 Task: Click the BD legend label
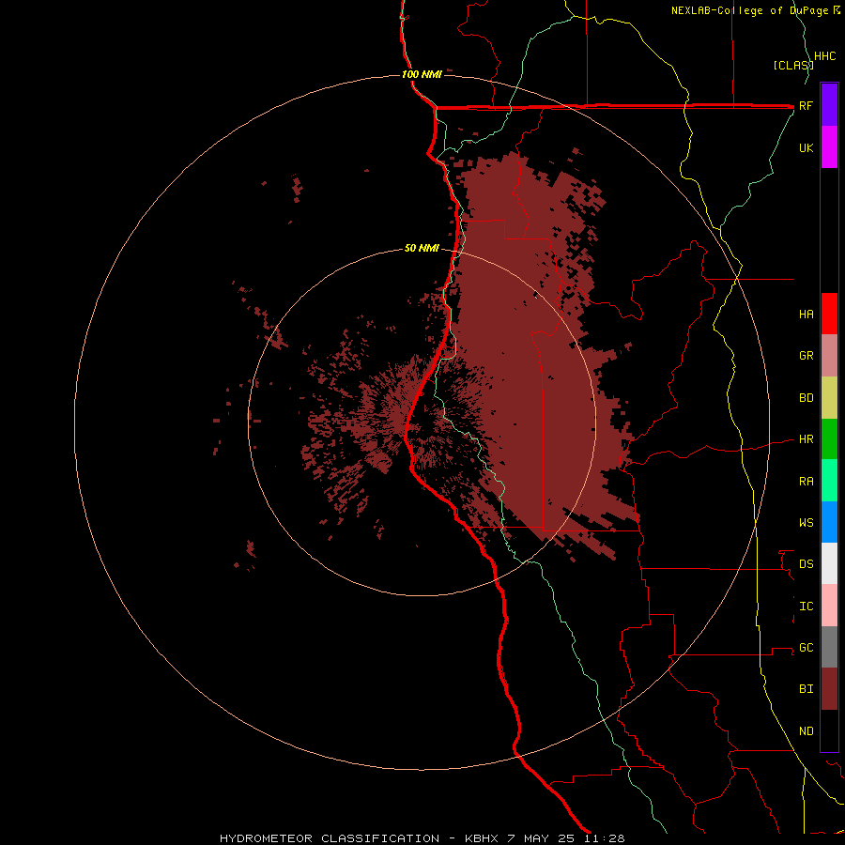[x=806, y=398]
